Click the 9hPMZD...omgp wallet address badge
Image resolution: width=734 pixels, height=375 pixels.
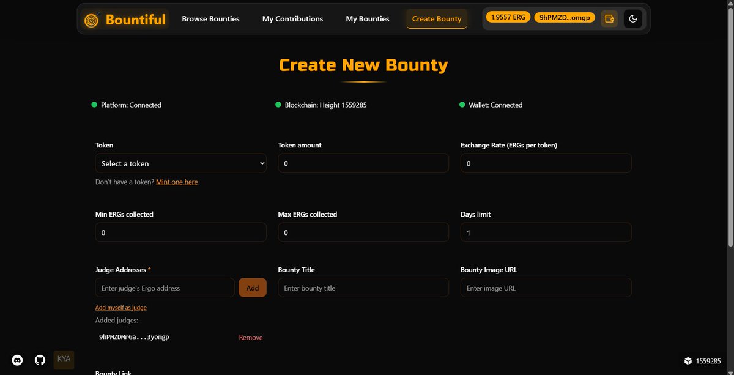[565, 18]
